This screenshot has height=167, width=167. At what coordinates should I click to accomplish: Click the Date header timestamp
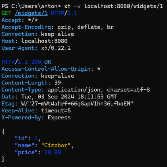(x=69, y=97)
